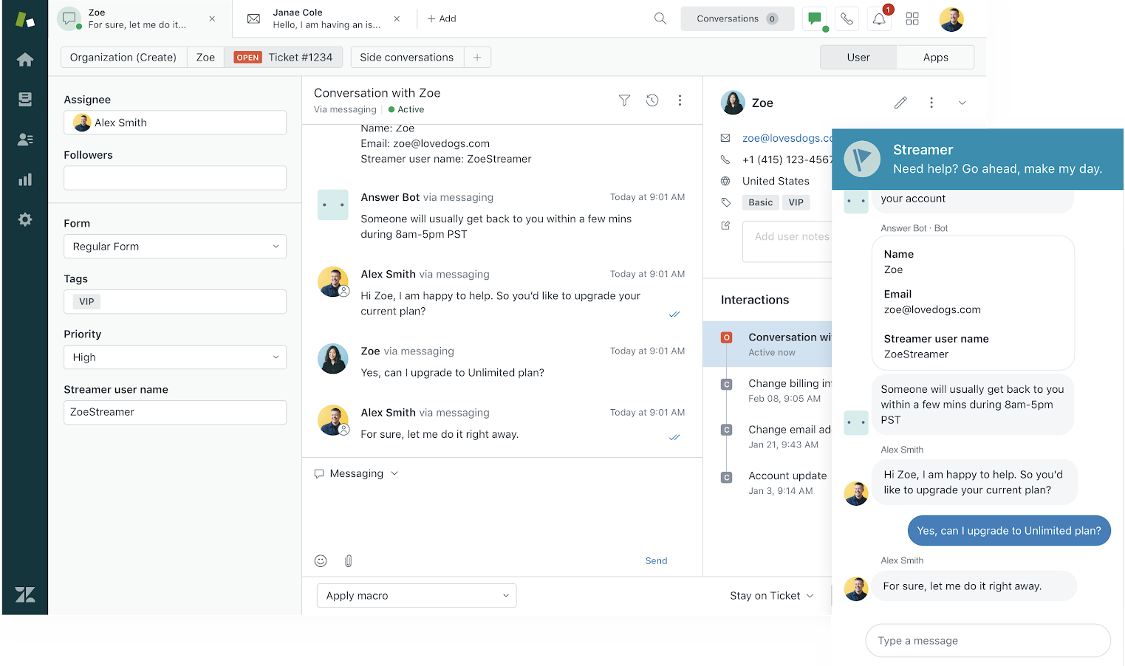Screen dimensions: 1125x666
Task: Switch to the Zoe conversation tab
Action: pyautogui.click(x=140, y=19)
